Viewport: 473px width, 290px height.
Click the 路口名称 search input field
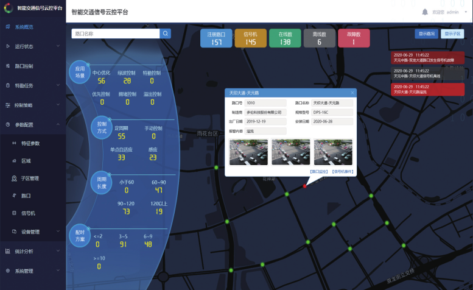click(115, 34)
